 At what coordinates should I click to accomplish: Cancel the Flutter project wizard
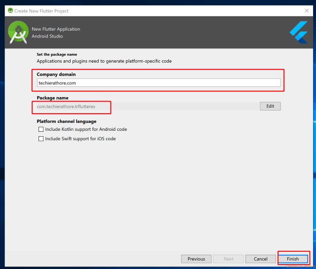coord(260,259)
